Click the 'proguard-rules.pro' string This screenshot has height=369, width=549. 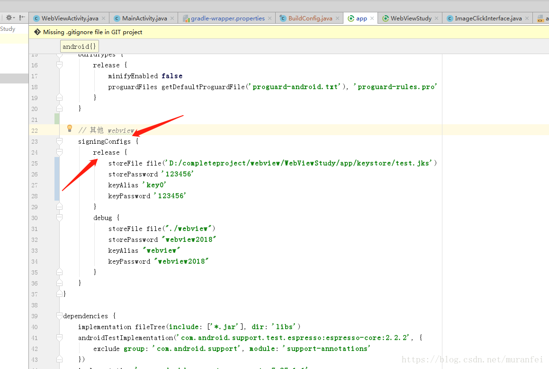point(395,86)
